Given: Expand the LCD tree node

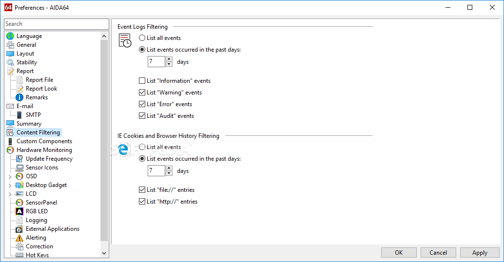Looking at the screenshot, I should coord(10,194).
